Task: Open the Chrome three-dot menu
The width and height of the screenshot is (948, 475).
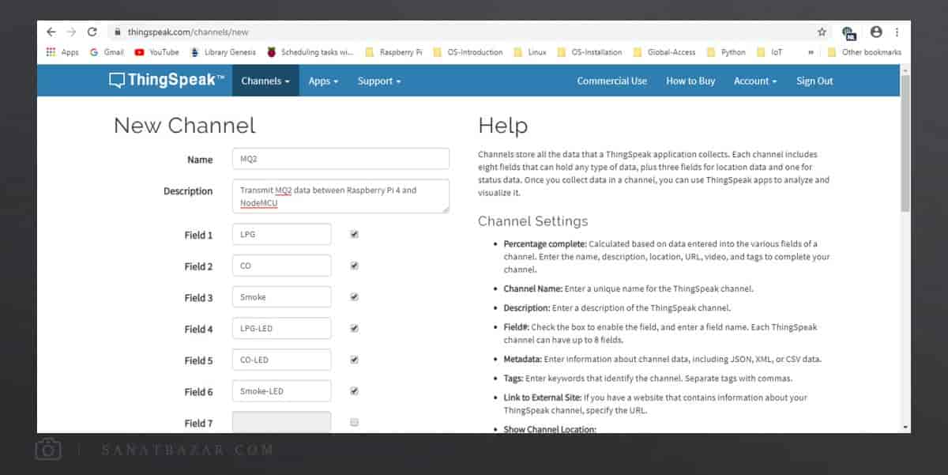Action: click(x=897, y=32)
